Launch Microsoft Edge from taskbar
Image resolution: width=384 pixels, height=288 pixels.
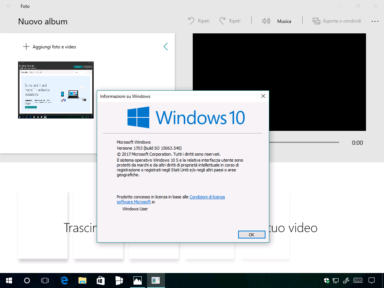[x=64, y=280]
